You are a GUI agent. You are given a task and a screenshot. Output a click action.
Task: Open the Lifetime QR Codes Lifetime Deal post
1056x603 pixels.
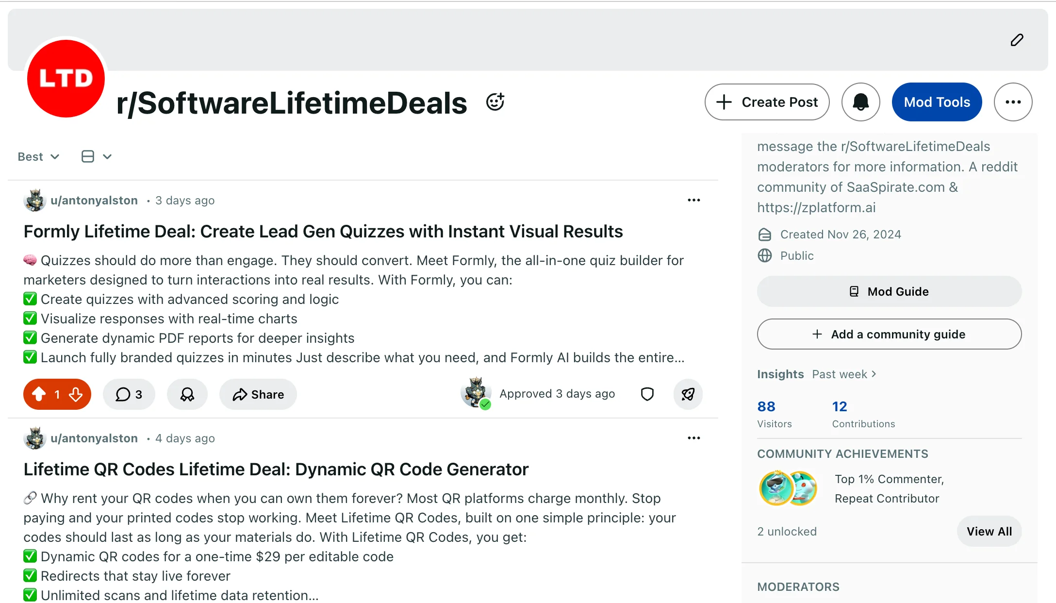click(x=276, y=469)
